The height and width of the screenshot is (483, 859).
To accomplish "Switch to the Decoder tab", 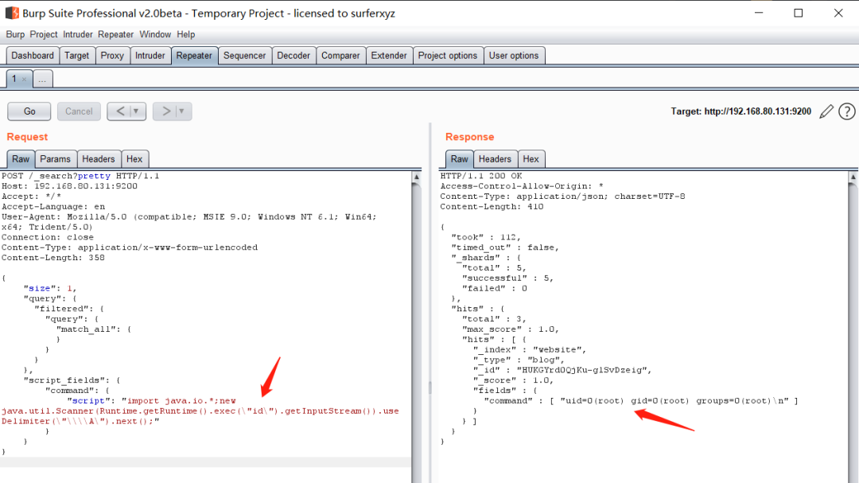I will [293, 56].
